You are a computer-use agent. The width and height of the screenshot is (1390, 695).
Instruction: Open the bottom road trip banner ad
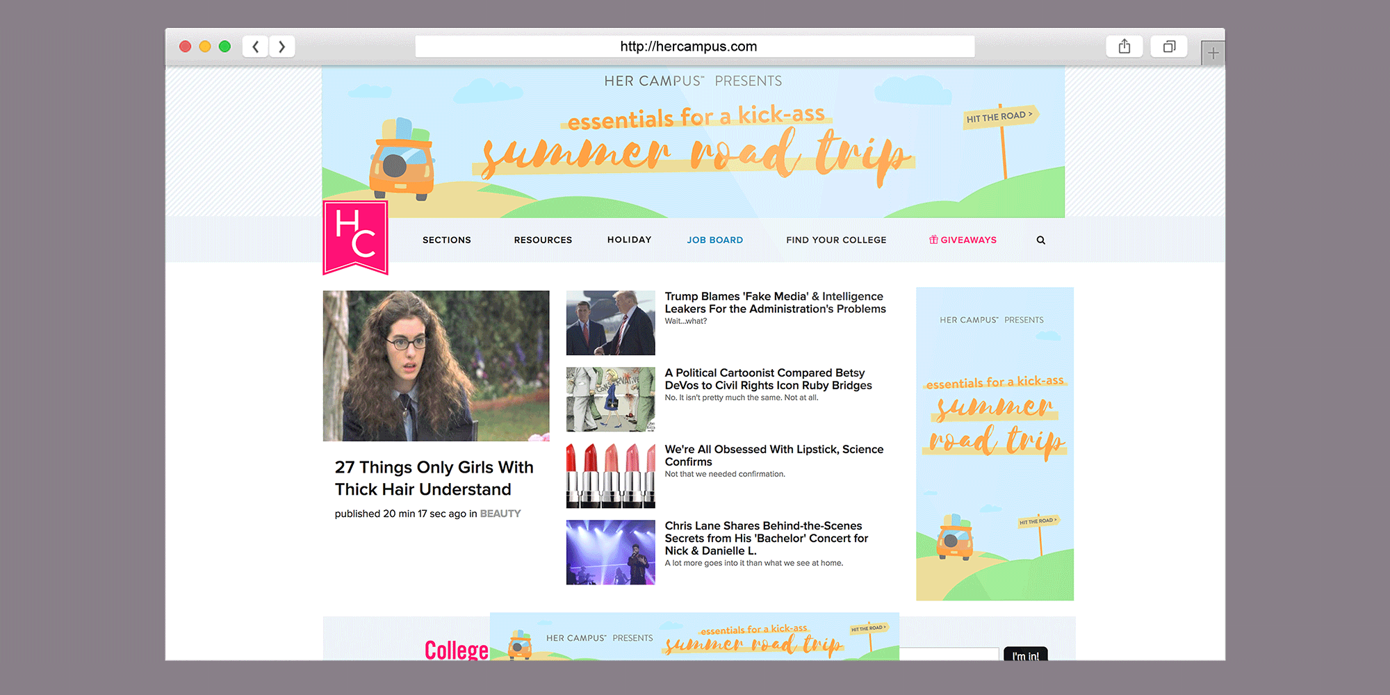694,637
